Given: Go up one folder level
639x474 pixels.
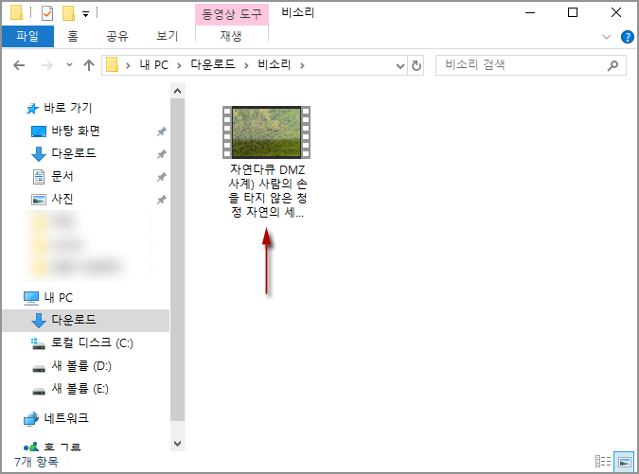Looking at the screenshot, I should click(x=89, y=65).
